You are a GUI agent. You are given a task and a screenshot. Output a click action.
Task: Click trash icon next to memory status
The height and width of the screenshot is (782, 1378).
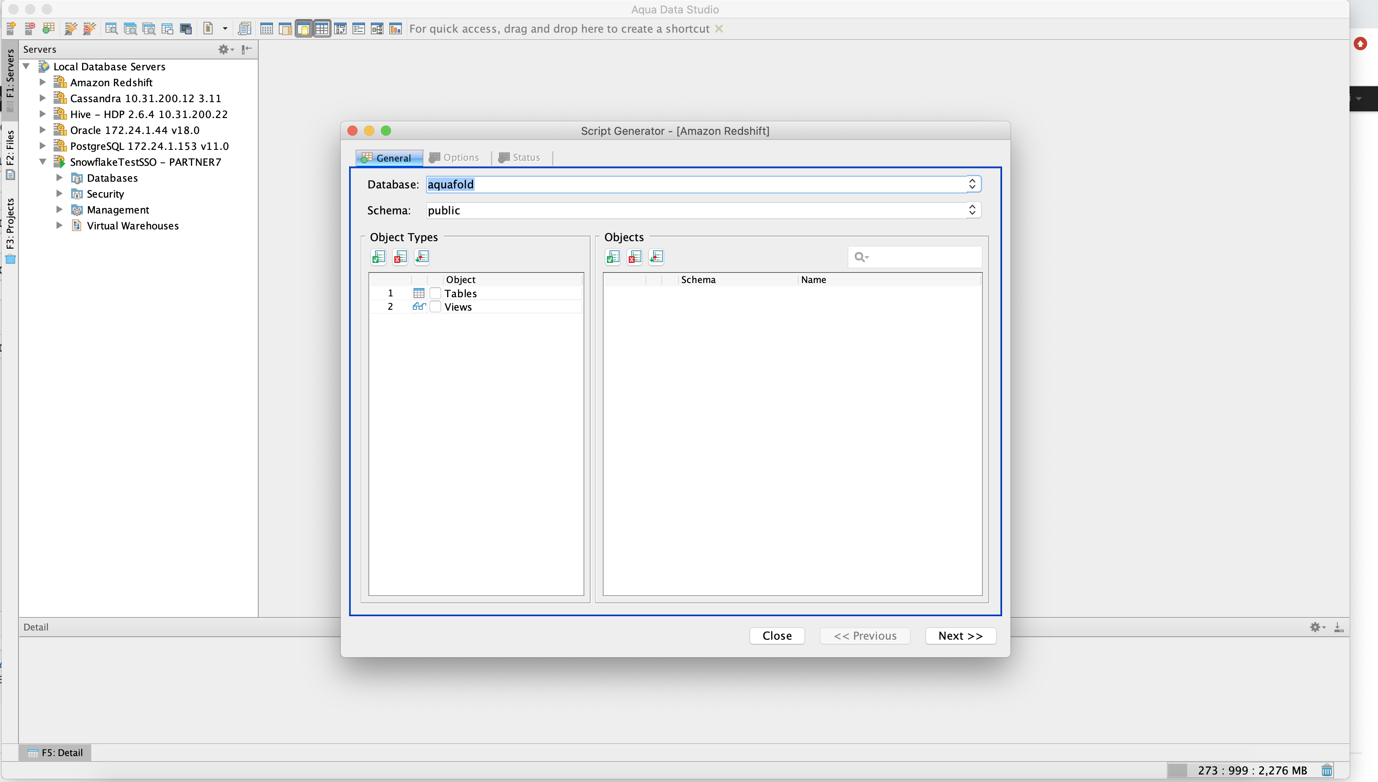[1327, 770]
